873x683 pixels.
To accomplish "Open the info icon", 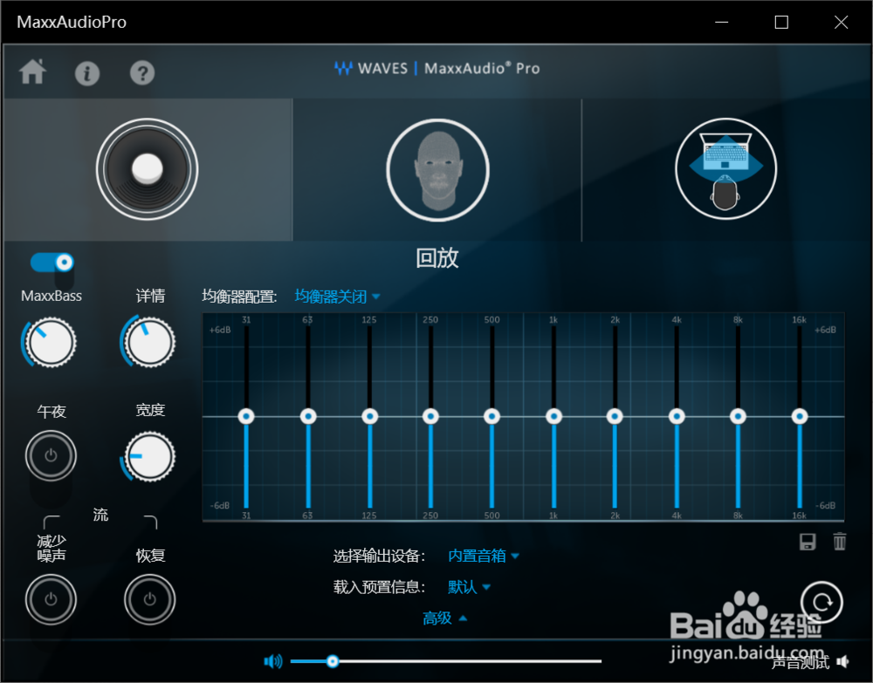I will (87, 73).
